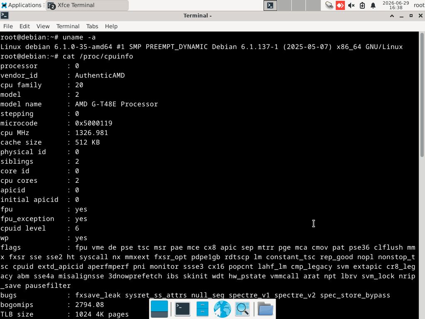The height and width of the screenshot is (319, 425).
Task: Launch Terminal from the dock
Action: point(183,309)
